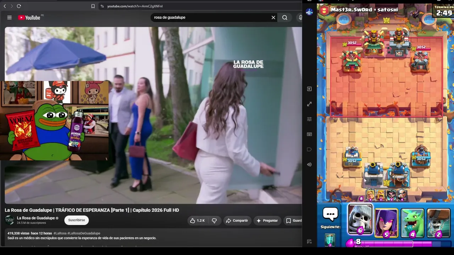Image resolution: width=454 pixels, height=255 pixels.
Task: Click the search box containing 'rosa de guadalupe'
Action: click(211, 17)
